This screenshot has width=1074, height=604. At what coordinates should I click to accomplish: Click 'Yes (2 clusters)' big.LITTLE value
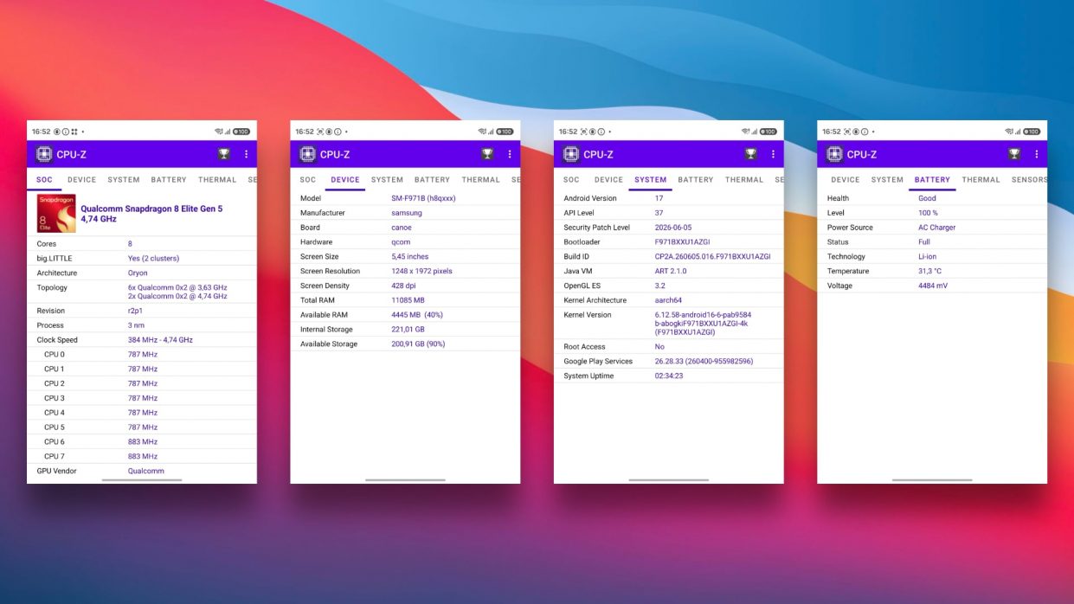(153, 259)
